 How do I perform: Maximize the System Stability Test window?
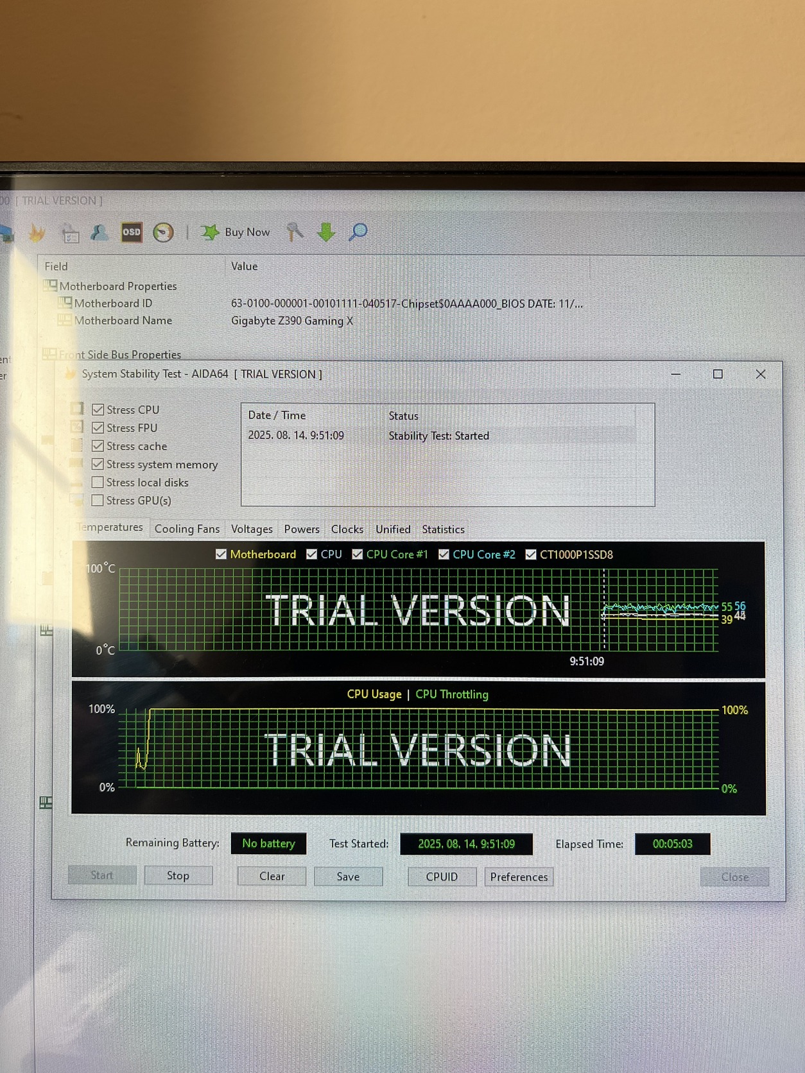[718, 373]
